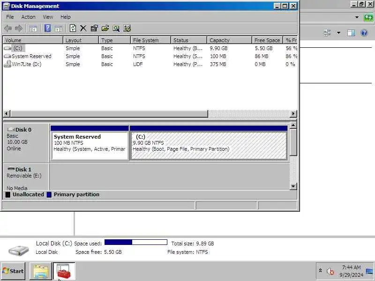Screen dimensions: 375x281
Task: Click the Back arrow in the Disk Management toolbar
Action: (8, 29)
